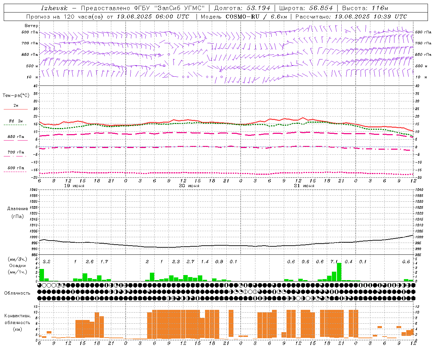Image resolution: width=433 pixels, height=346 pixels.
Task: Click the '3.2' three-hour precipitation value
Action: tap(46, 262)
